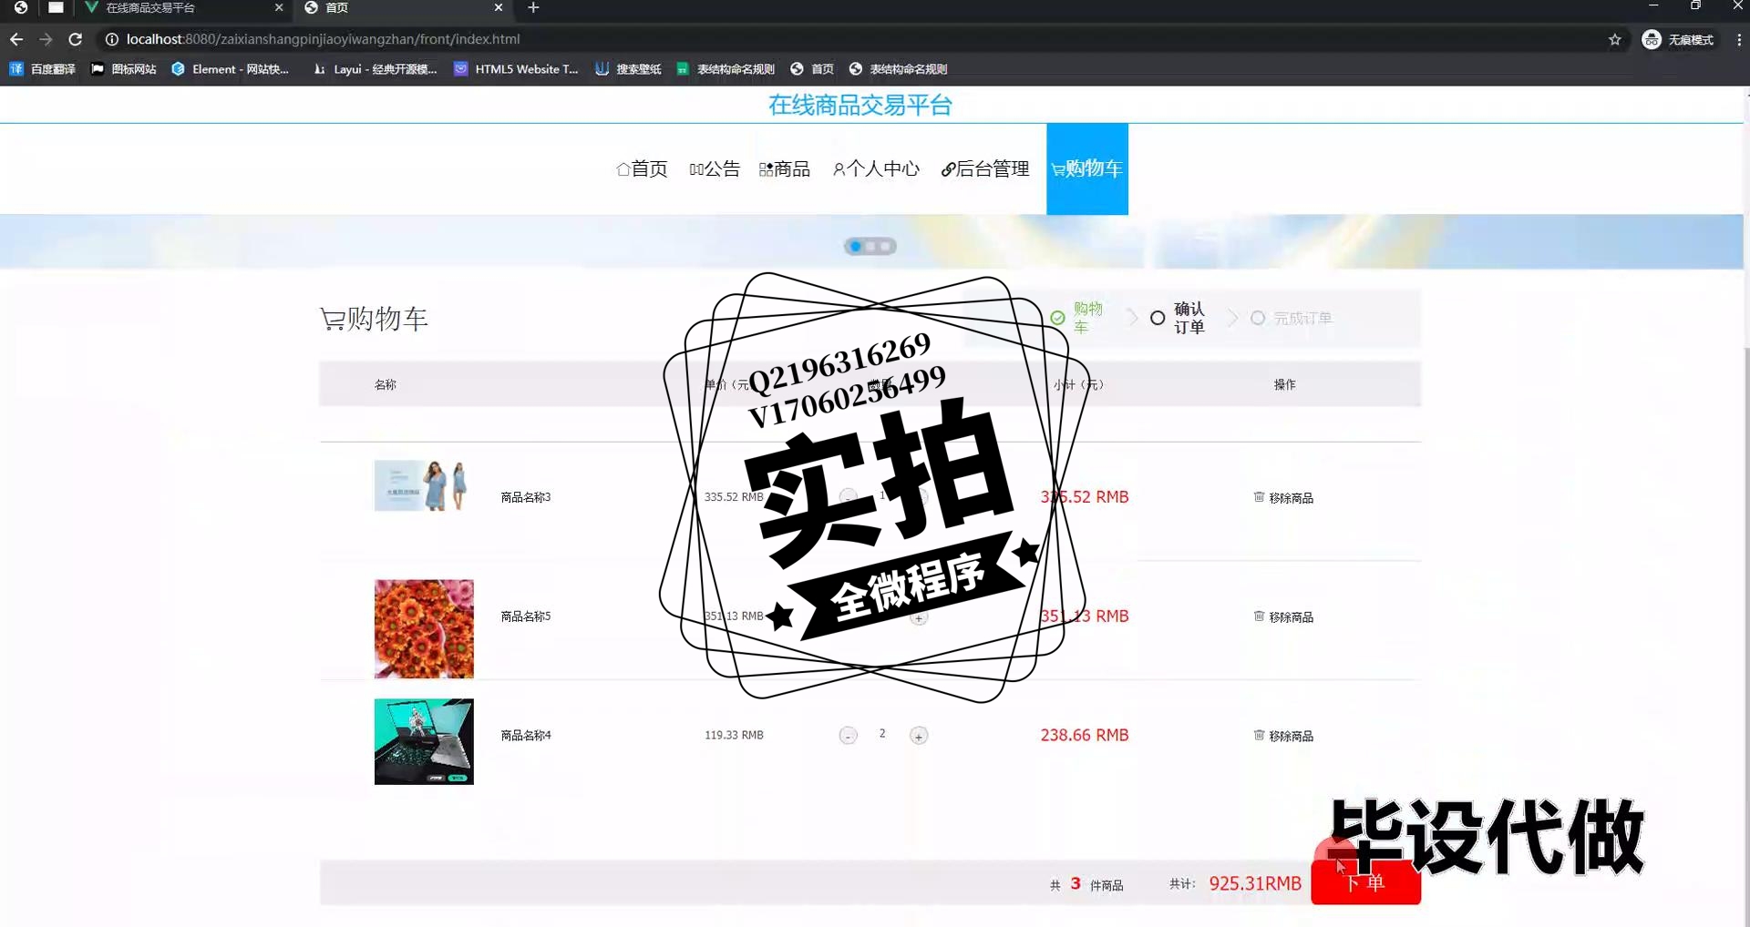Image resolution: width=1750 pixels, height=927 pixels.
Task: Open the 首页 bookmark in bookmarks bar
Action: [x=812, y=69]
